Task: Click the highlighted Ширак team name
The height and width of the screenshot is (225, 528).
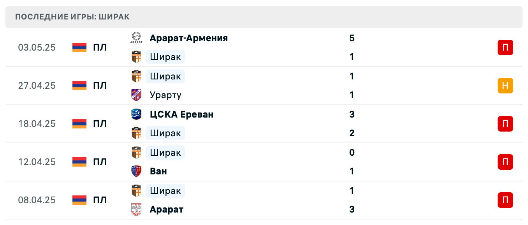Action: 165,57
